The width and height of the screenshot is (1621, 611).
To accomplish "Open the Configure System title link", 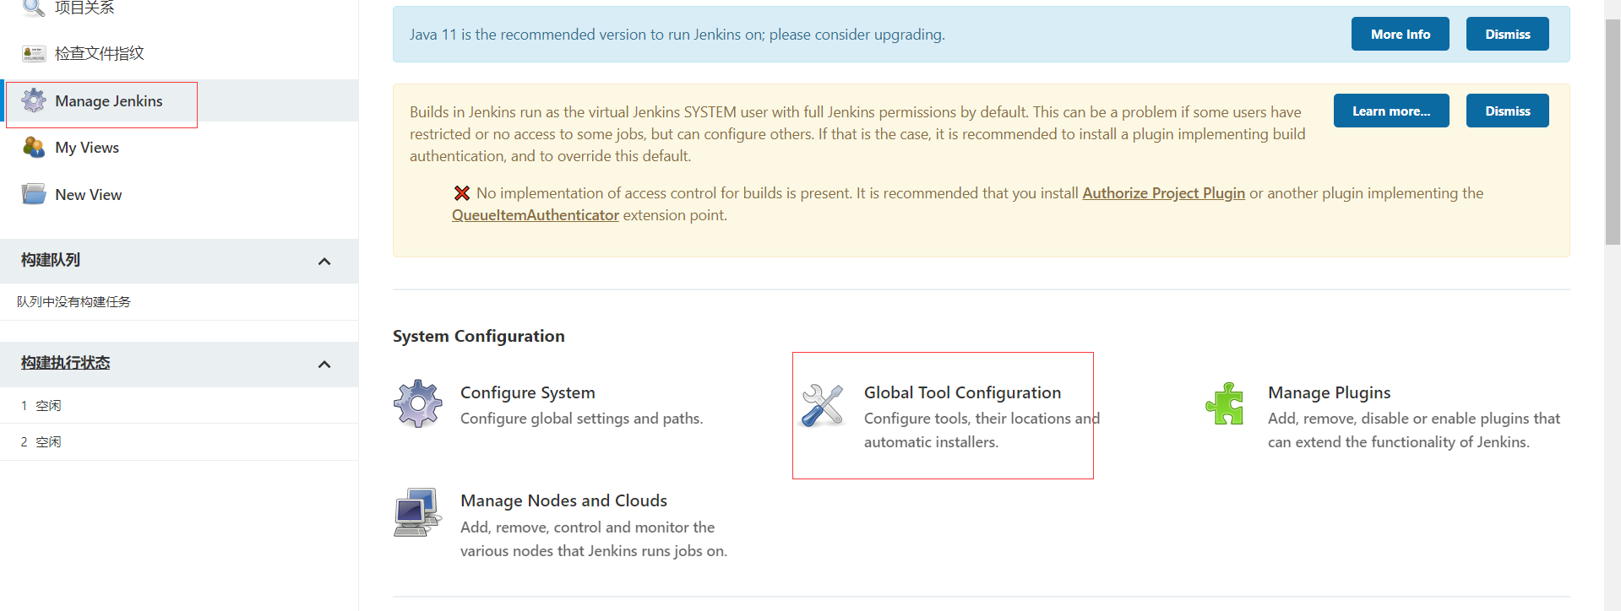I will coord(528,392).
